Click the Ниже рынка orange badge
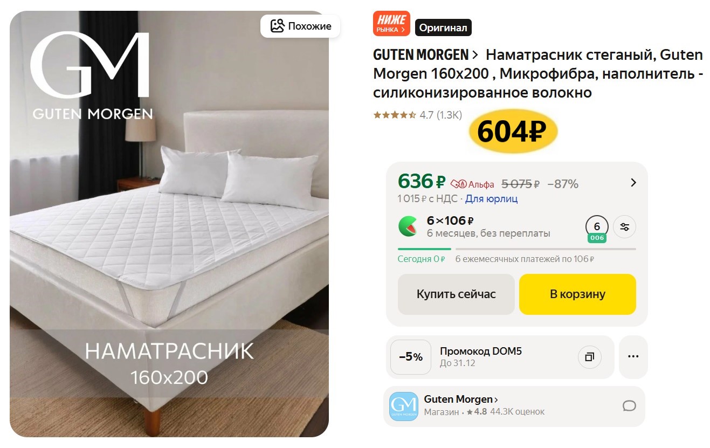This screenshot has width=710, height=448. point(391,24)
